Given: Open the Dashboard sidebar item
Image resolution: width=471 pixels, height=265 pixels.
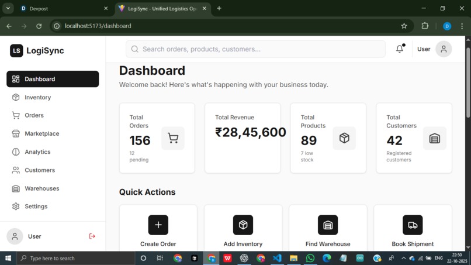Looking at the screenshot, I should coord(53,79).
